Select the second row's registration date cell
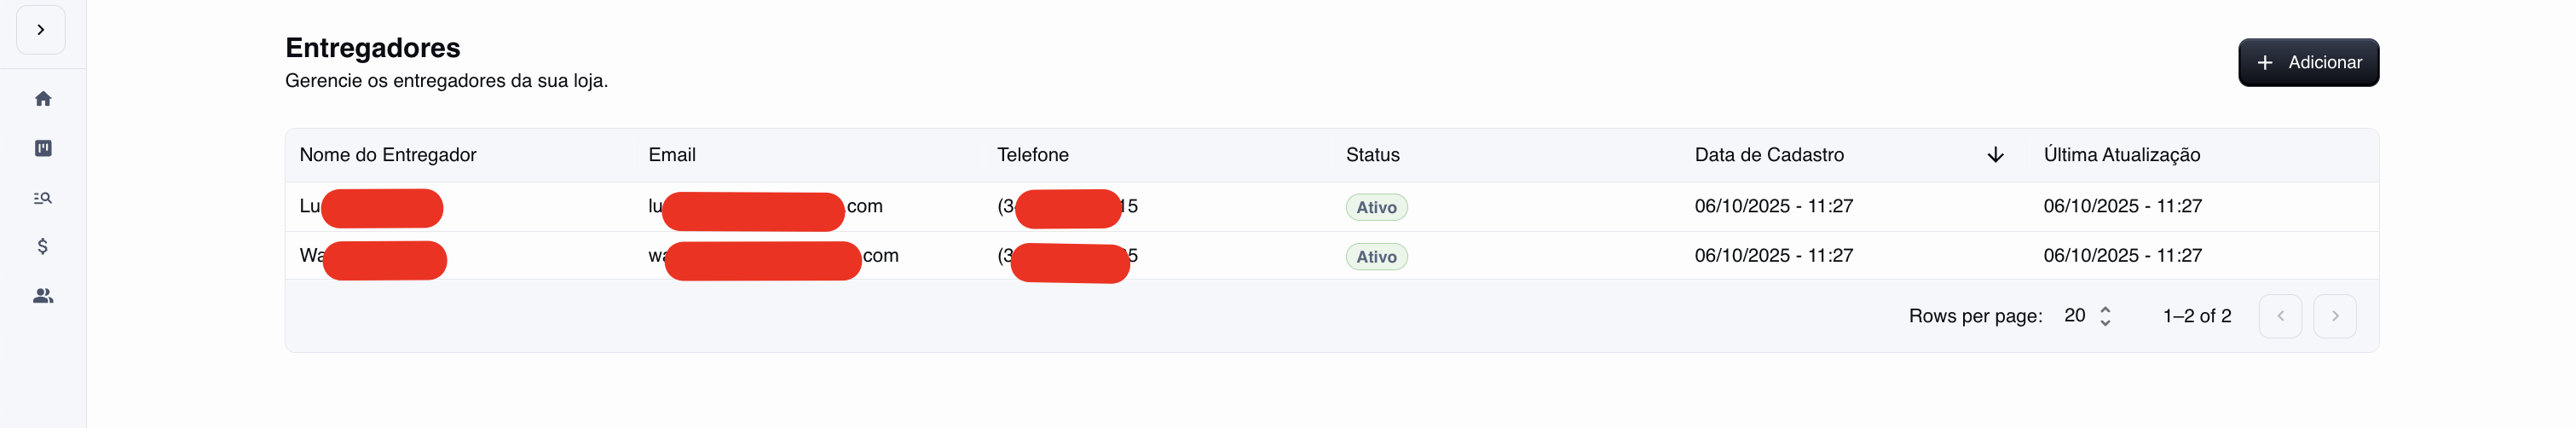Image resolution: width=2576 pixels, height=428 pixels. 1773,256
